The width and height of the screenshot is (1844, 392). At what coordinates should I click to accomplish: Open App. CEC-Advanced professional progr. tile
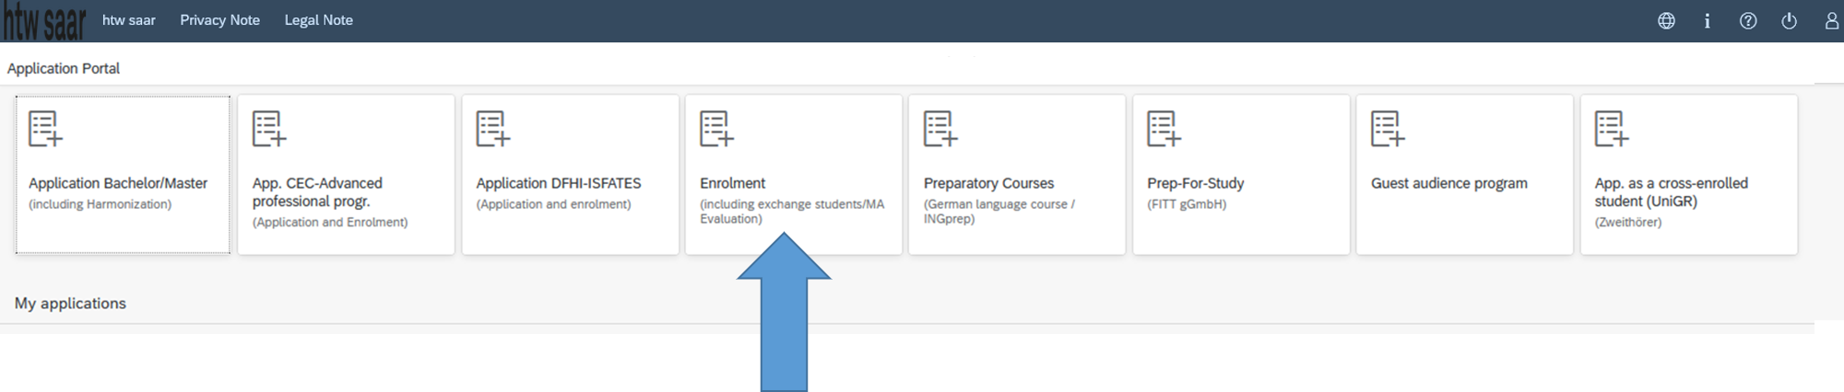(346, 175)
